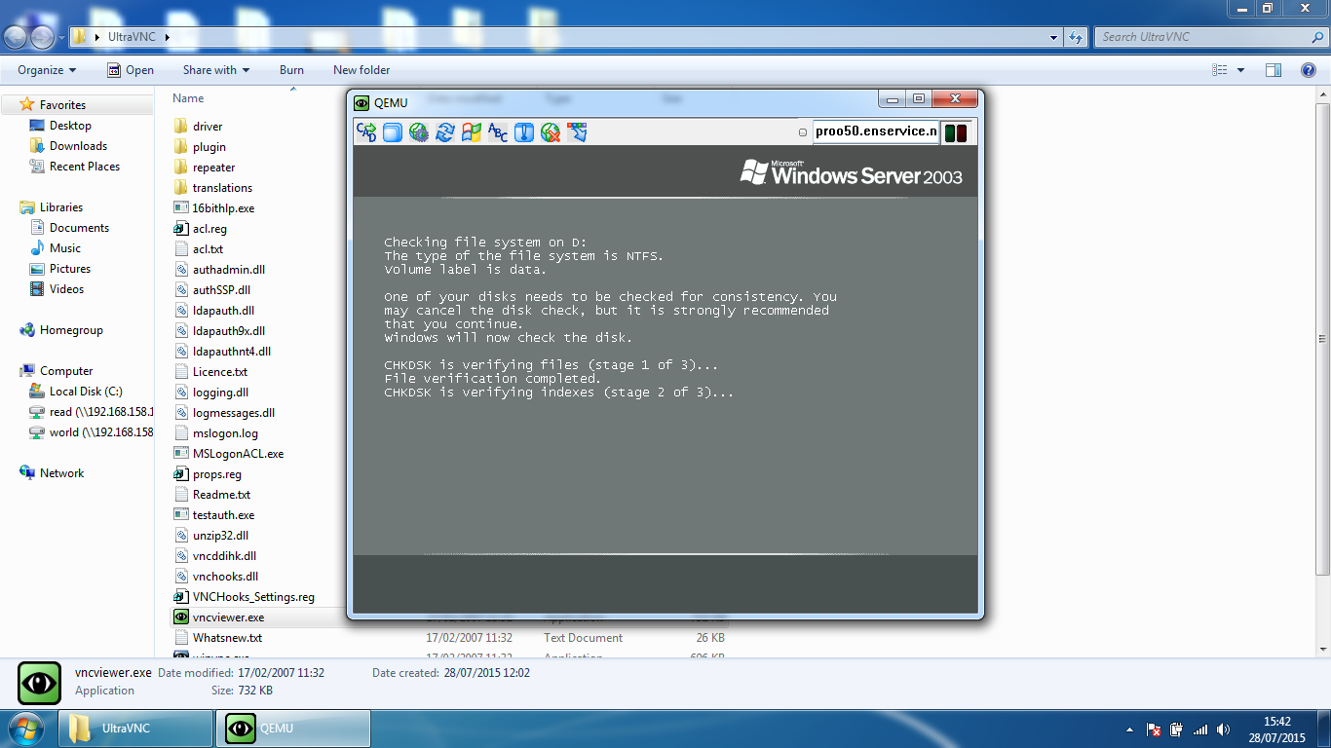Open the Windows Start button

coord(26,728)
